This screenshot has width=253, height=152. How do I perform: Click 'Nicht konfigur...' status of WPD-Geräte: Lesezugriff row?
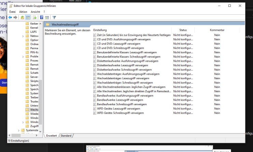pyautogui.click(x=183, y=109)
